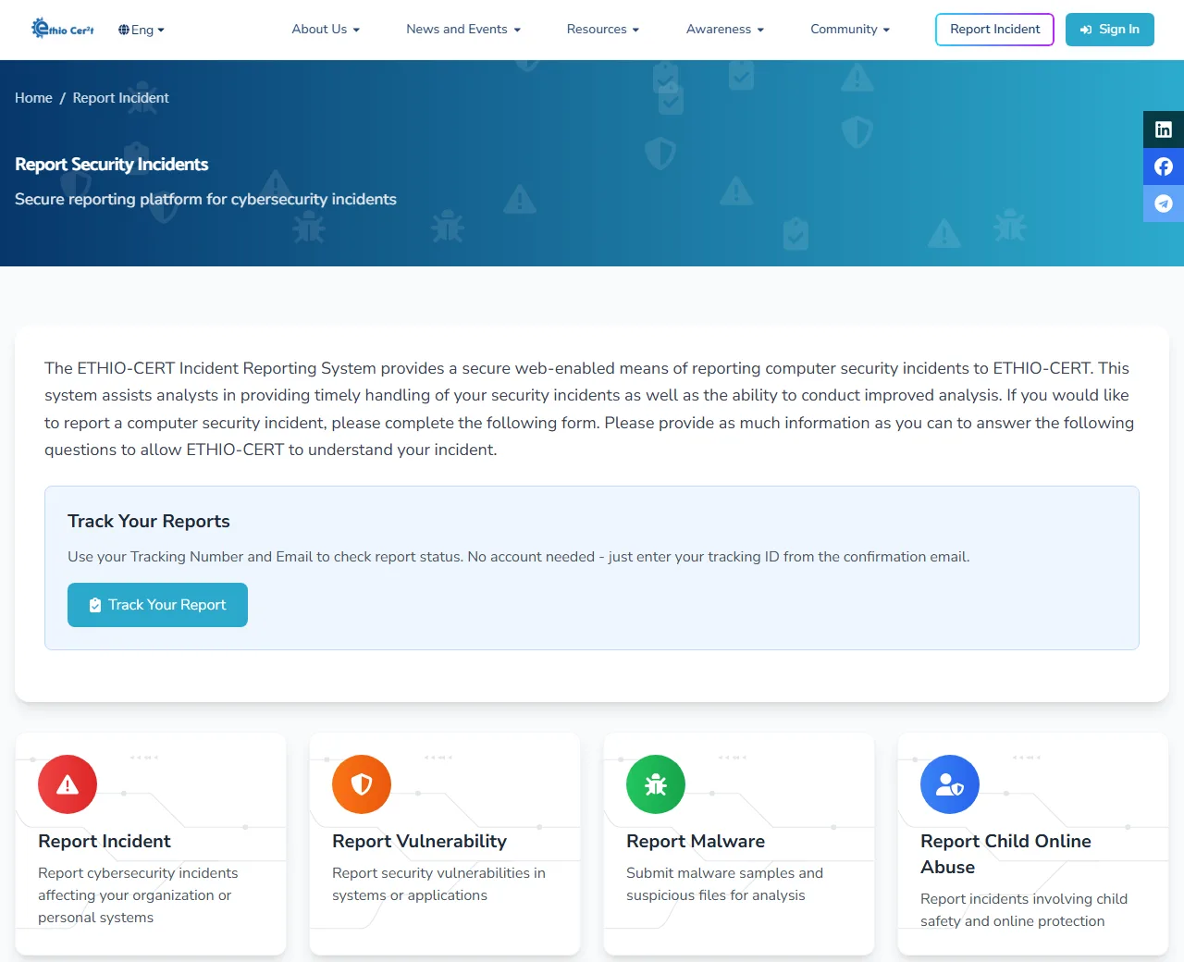
Task: Open the Eng language dropdown
Action: [142, 30]
